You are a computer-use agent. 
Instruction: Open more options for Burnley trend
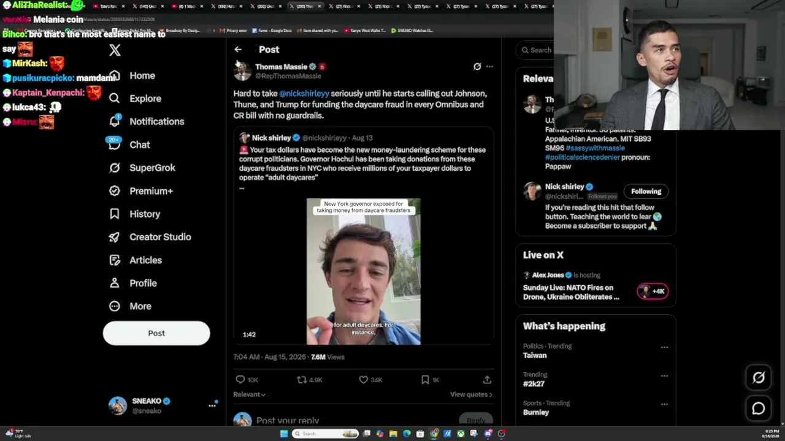click(x=664, y=404)
